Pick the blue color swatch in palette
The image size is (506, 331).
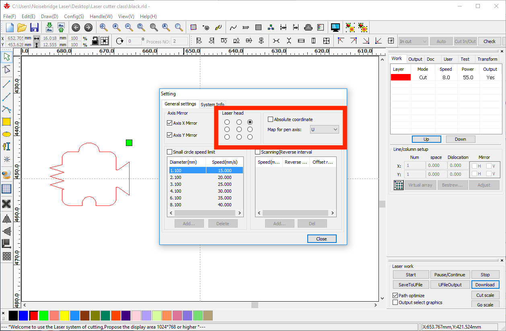coord(23,316)
